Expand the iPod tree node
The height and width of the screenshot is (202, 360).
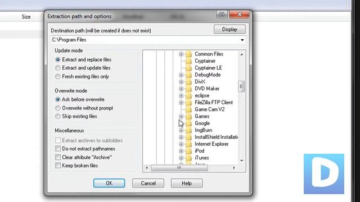point(181,151)
